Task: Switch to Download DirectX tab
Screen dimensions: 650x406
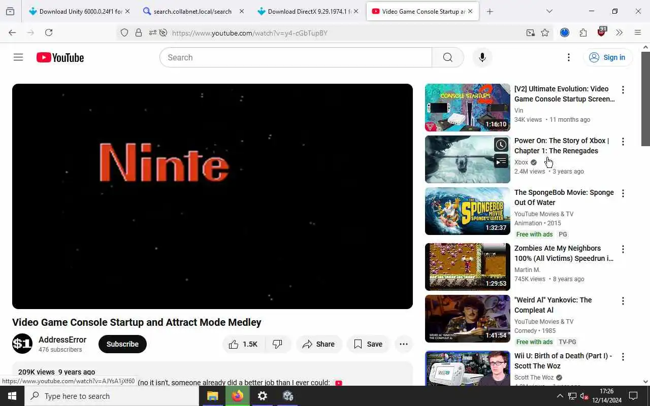Action: pyautogui.click(x=309, y=11)
